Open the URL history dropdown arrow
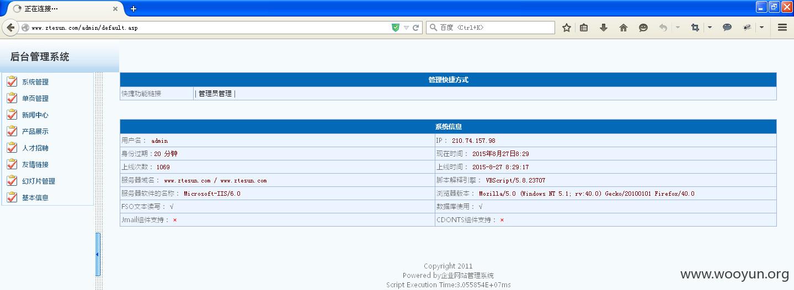The height and width of the screenshot is (290, 794). tap(406, 28)
